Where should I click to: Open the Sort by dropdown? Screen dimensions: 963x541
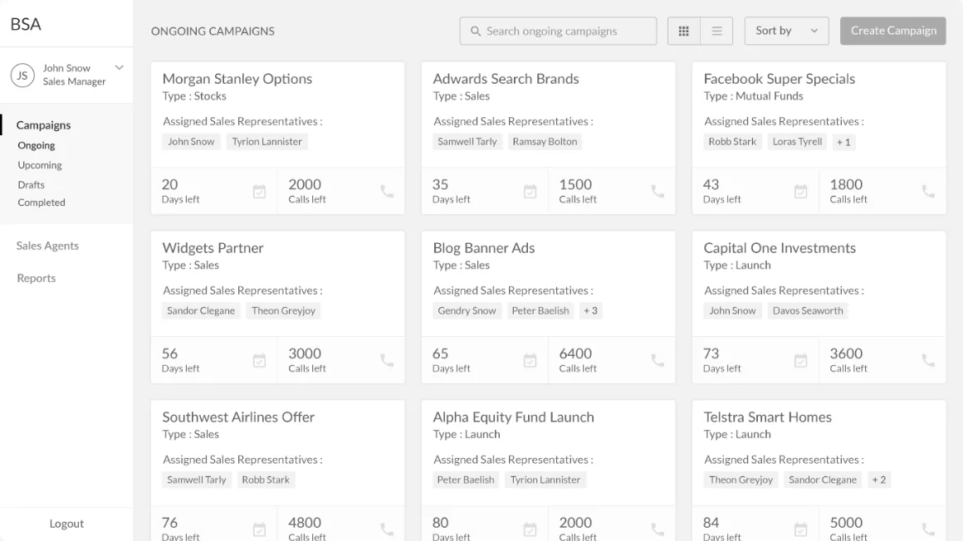pyautogui.click(x=786, y=31)
